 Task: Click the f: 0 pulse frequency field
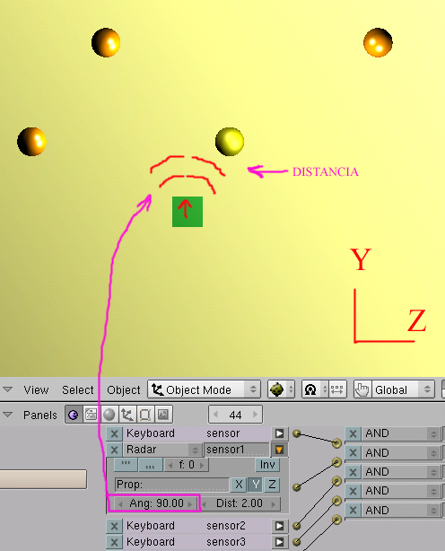click(x=186, y=465)
